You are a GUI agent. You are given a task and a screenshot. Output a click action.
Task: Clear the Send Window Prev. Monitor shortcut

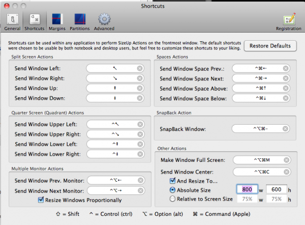click(x=140, y=180)
